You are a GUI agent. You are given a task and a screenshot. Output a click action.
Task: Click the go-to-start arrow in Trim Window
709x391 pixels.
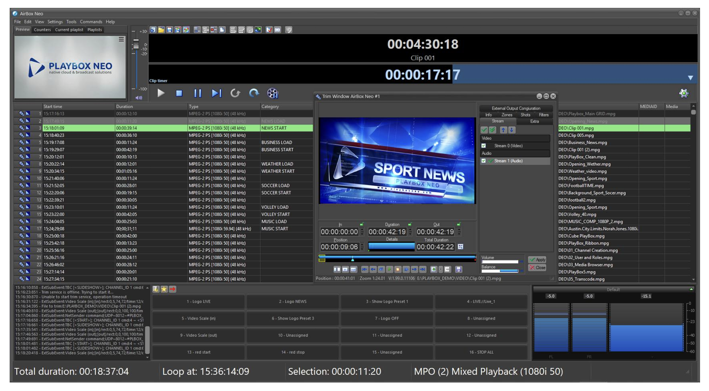[x=365, y=269]
